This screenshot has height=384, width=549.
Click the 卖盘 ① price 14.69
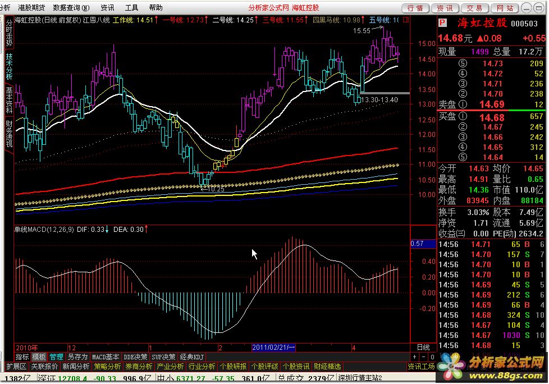(492, 104)
